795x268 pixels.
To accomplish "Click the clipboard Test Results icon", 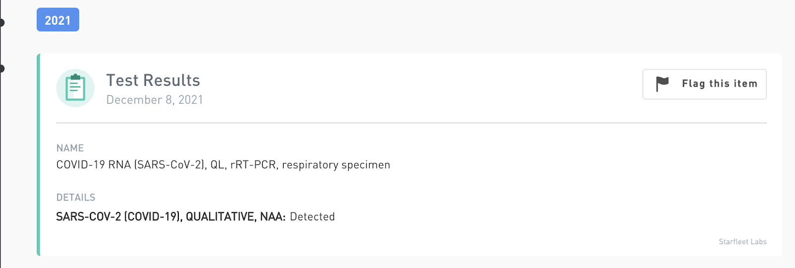I will [76, 88].
